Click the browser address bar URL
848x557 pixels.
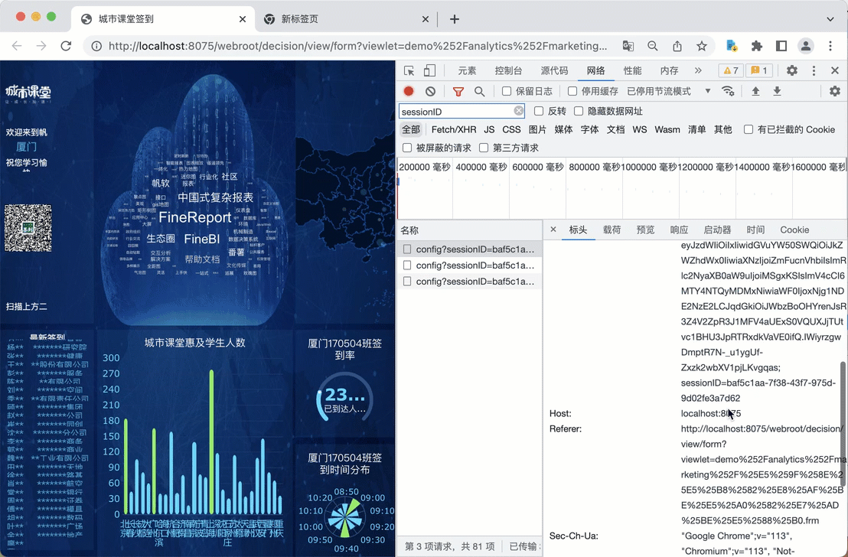pyautogui.click(x=357, y=46)
